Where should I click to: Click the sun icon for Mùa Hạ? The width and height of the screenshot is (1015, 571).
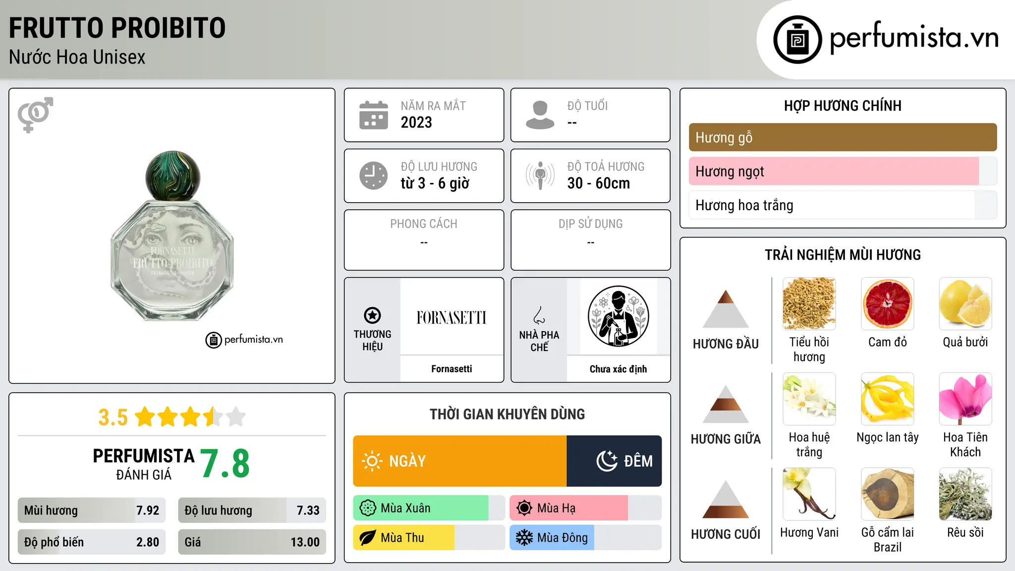pos(524,508)
